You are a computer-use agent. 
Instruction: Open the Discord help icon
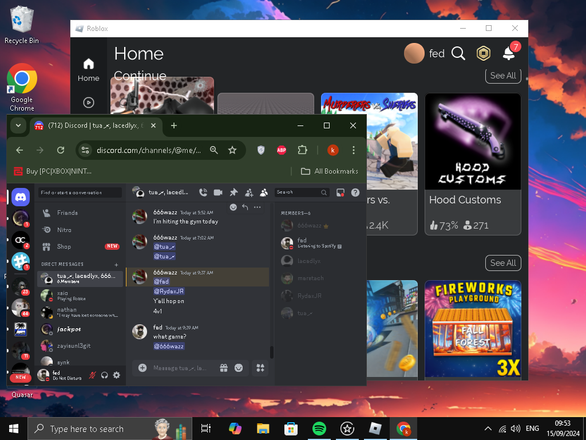355,192
